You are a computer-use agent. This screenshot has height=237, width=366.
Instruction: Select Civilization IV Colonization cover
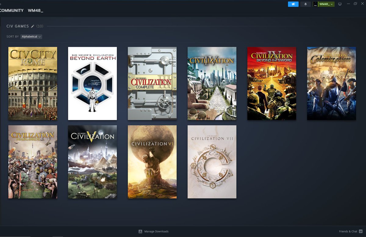click(332, 83)
